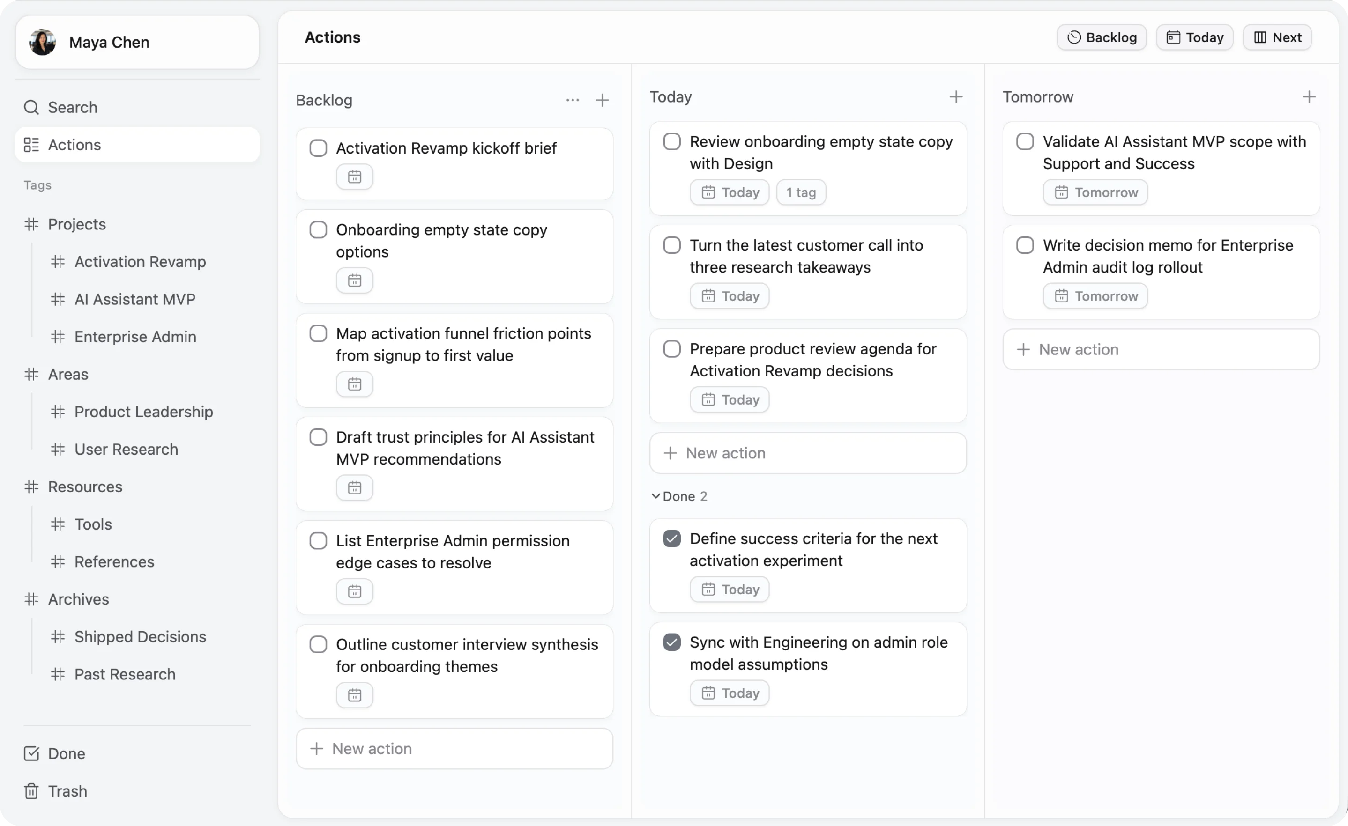
Task: Open the Maya Chen profile card
Action: point(137,42)
